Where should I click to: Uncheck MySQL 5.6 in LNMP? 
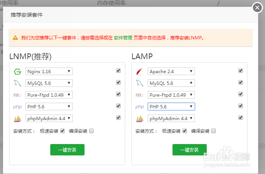pos(118,82)
